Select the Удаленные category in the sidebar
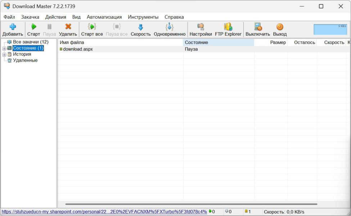Image resolution: width=351 pixels, height=216 pixels. 25,60
